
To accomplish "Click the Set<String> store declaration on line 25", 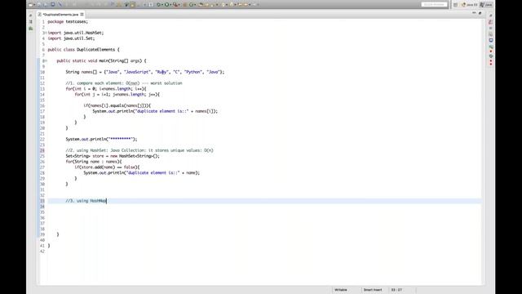I will click(x=113, y=156).
